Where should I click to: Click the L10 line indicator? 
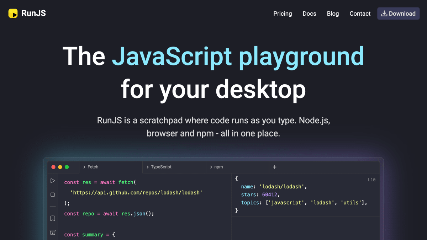click(x=371, y=180)
